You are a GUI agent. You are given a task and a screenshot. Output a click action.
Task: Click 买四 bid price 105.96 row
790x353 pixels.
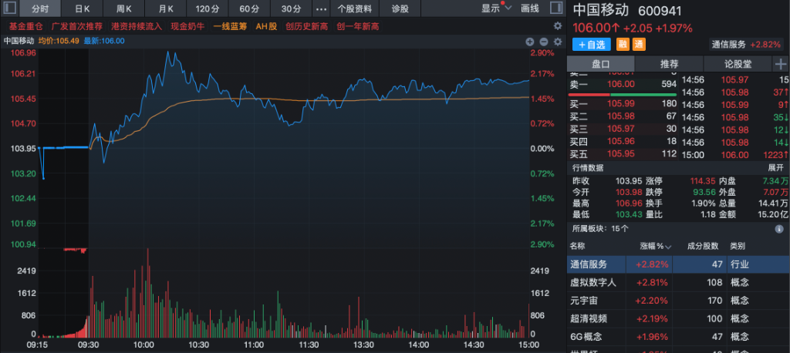(623, 142)
